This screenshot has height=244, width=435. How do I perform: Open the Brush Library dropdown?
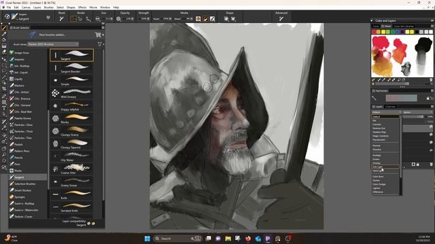coord(53,44)
